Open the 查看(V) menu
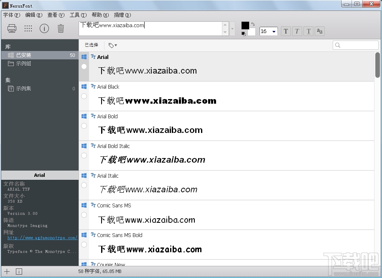Viewport: 382px width, 278px height. pos(56,15)
